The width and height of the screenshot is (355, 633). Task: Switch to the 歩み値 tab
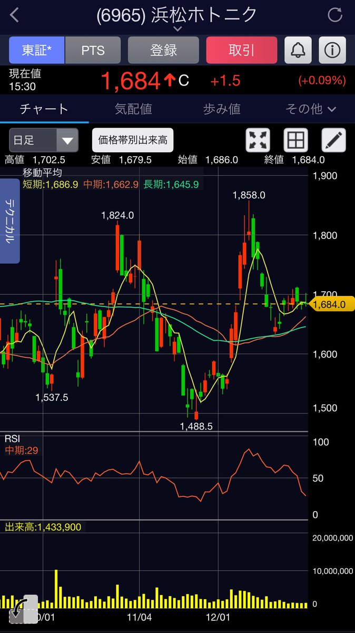[222, 109]
